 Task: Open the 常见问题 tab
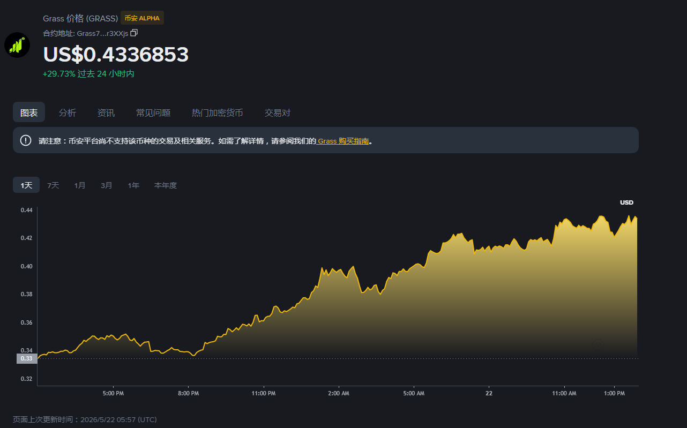153,112
